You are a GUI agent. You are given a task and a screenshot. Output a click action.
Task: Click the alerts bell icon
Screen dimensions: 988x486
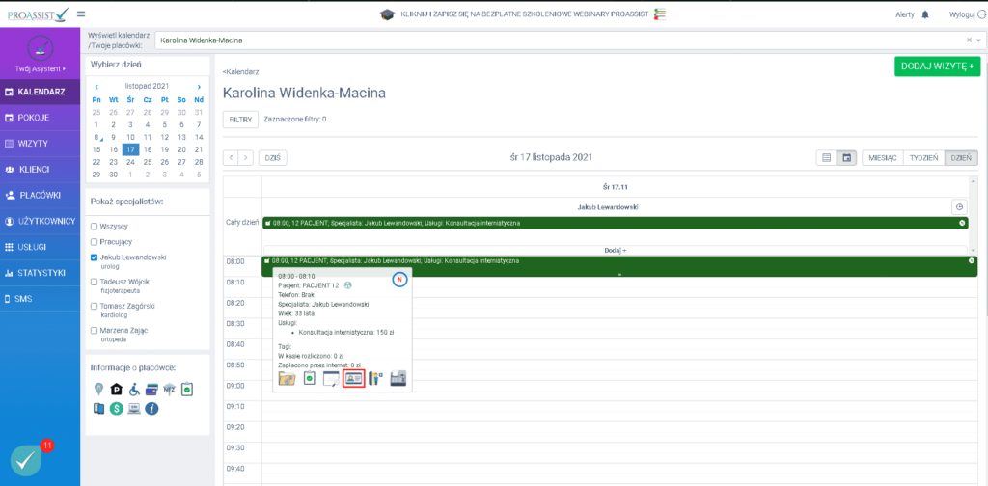coord(925,14)
